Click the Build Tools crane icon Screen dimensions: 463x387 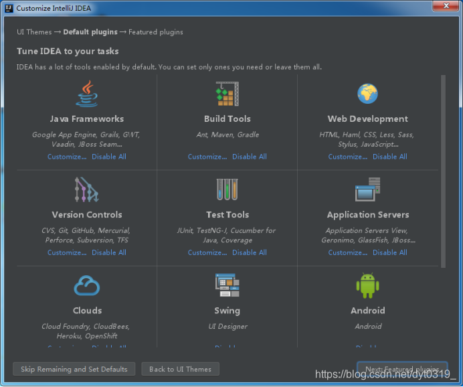pos(227,94)
